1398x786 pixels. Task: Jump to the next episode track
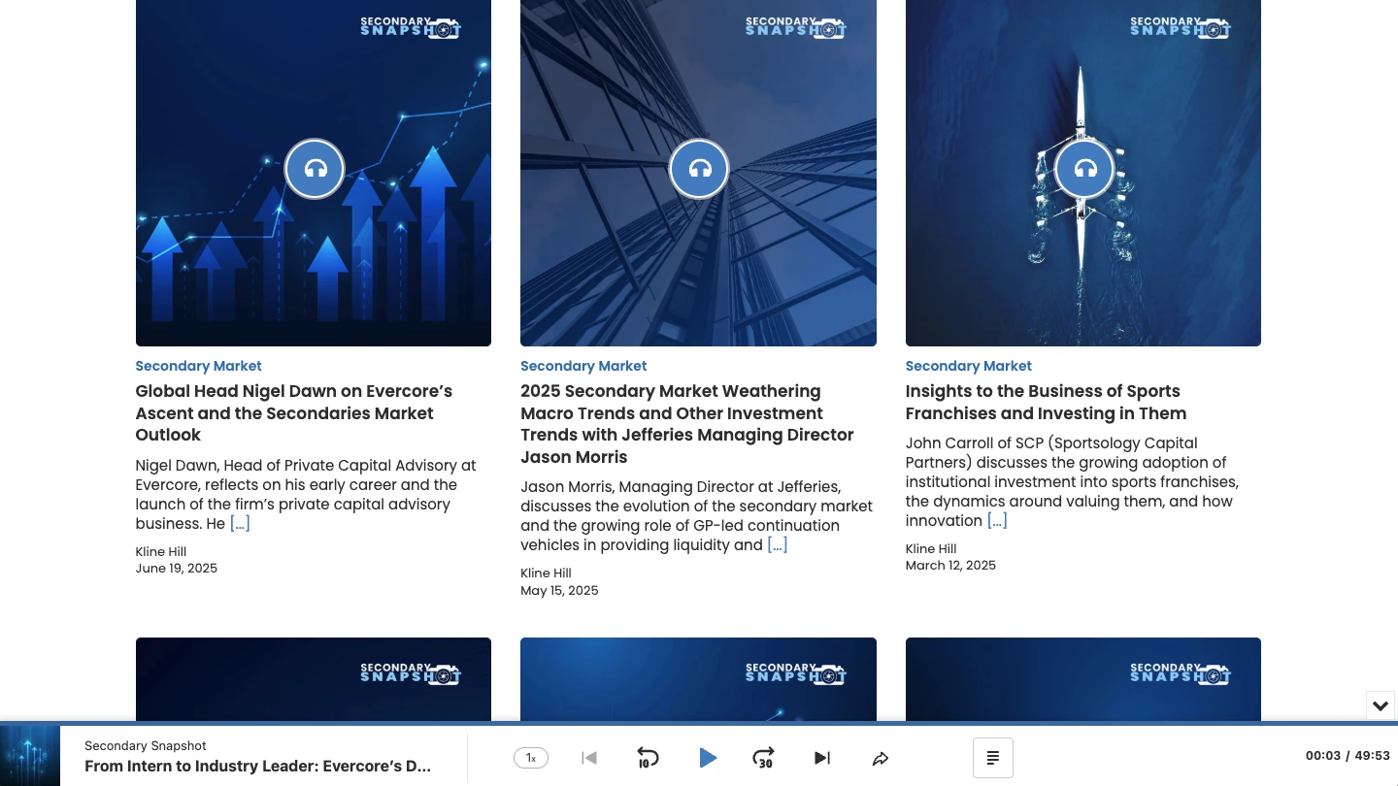tap(822, 758)
